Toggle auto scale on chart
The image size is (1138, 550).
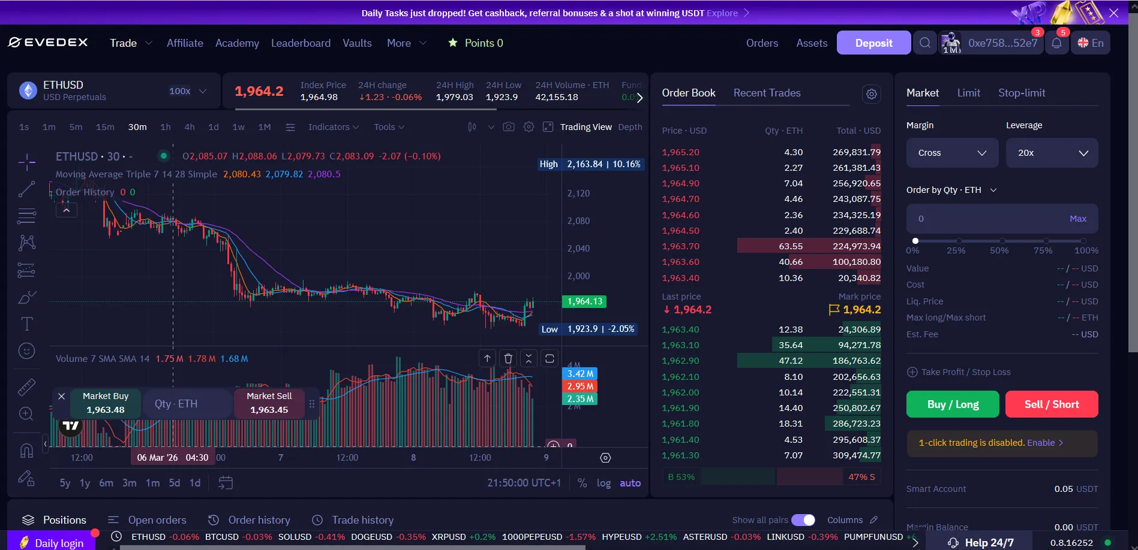coord(630,483)
